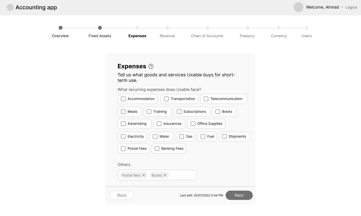Click the Next button
This screenshot has width=361, height=216.
[x=239, y=195]
